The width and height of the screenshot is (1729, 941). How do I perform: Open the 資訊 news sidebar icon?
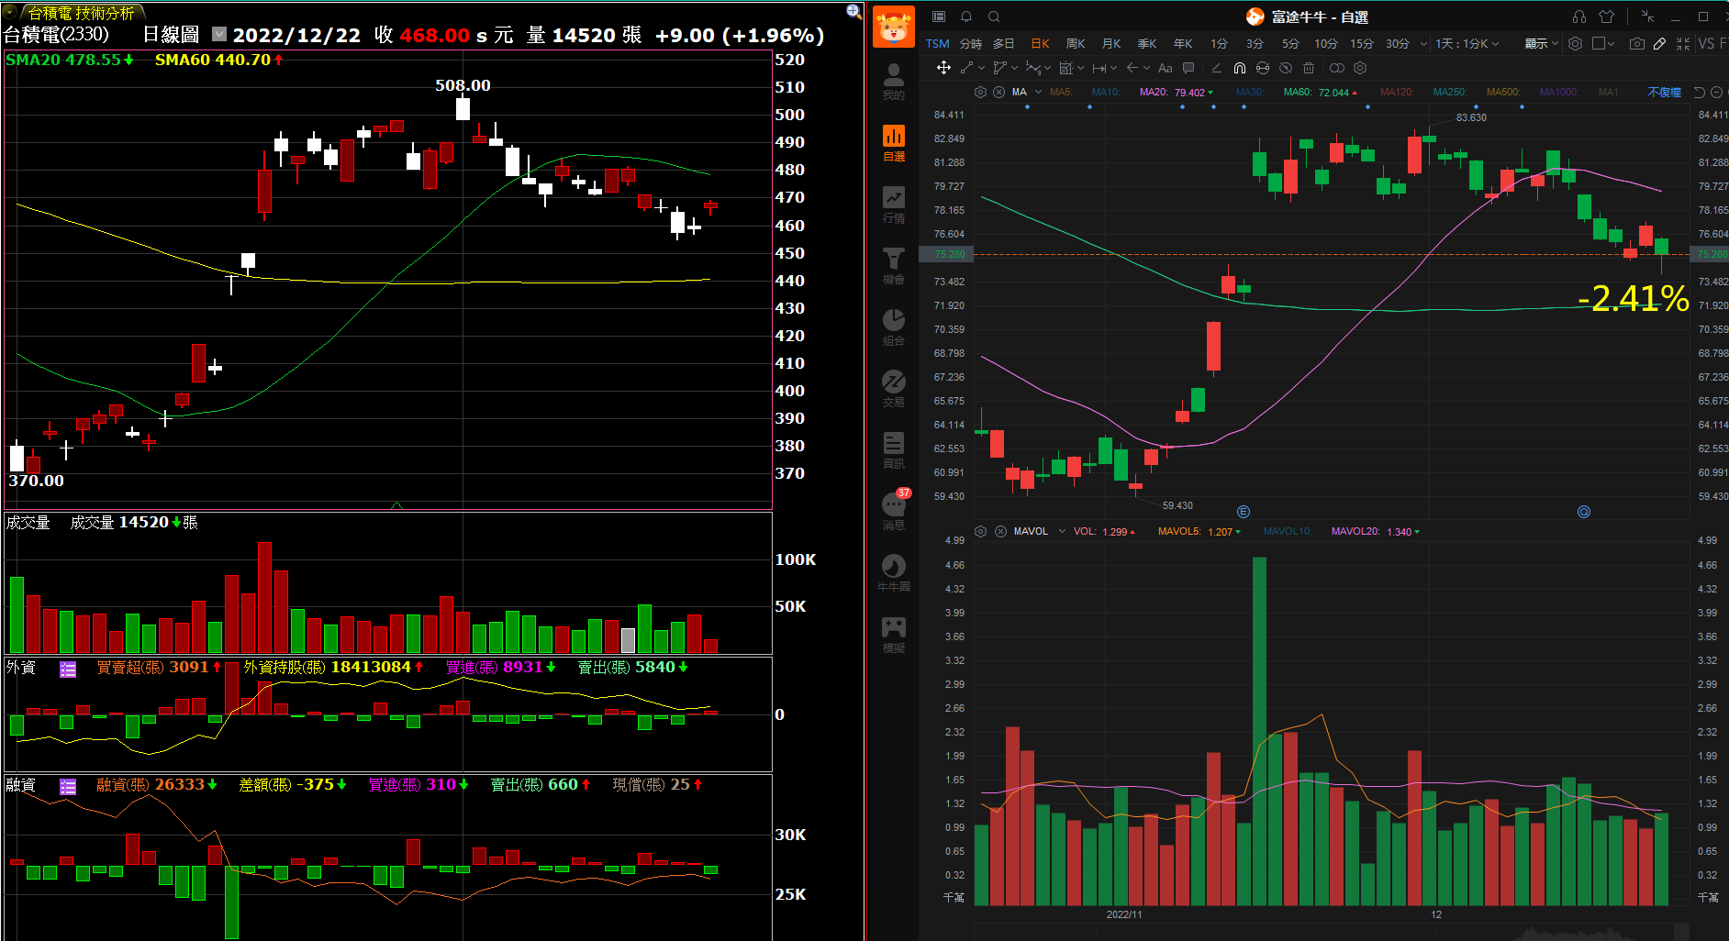[x=893, y=450]
